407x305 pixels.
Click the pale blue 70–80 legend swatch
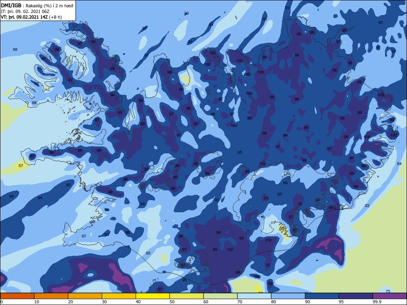[x=254, y=296]
